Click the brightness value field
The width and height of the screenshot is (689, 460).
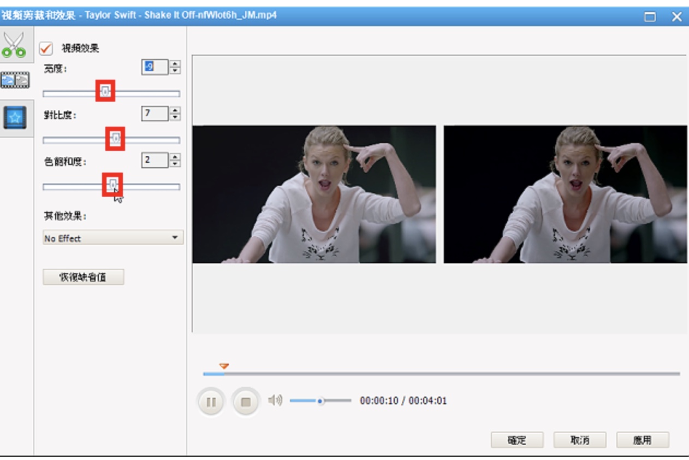pos(155,67)
